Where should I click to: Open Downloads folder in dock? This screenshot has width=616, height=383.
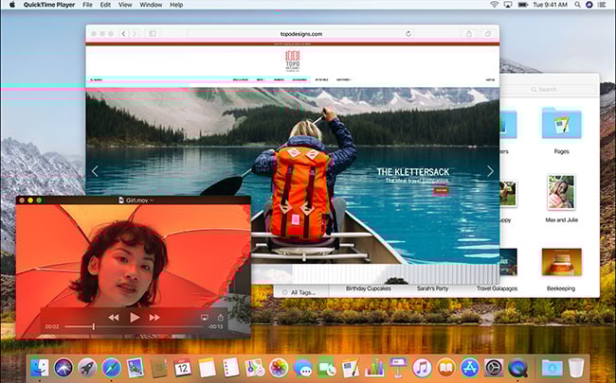(552, 368)
